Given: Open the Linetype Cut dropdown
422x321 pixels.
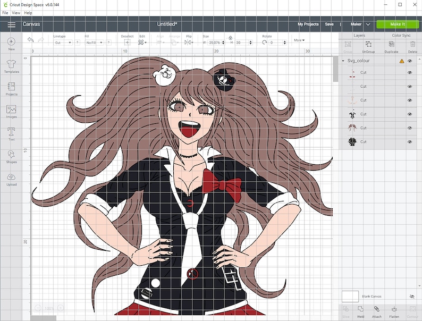Looking at the screenshot, I should click(x=63, y=43).
